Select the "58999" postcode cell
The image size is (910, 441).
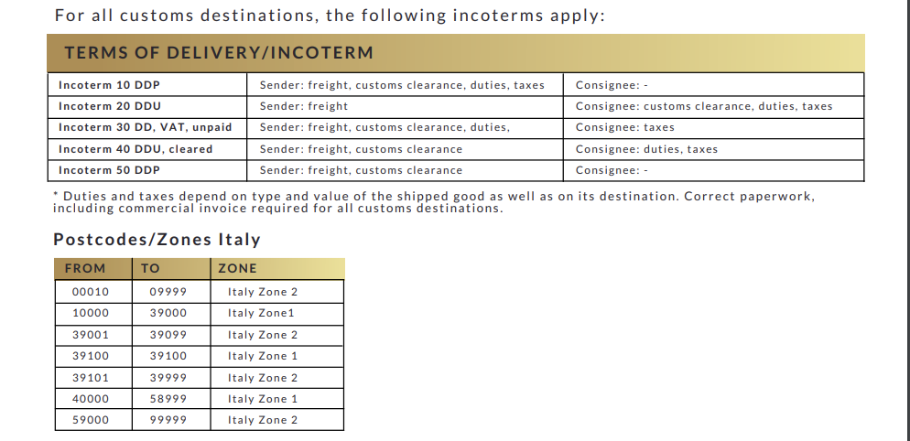[x=168, y=399]
